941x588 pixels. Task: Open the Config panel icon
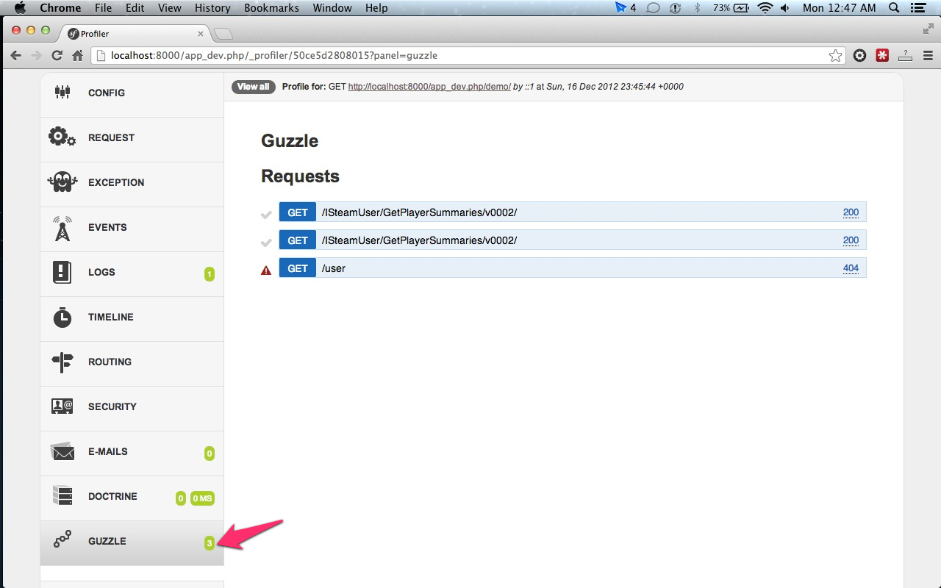click(62, 92)
